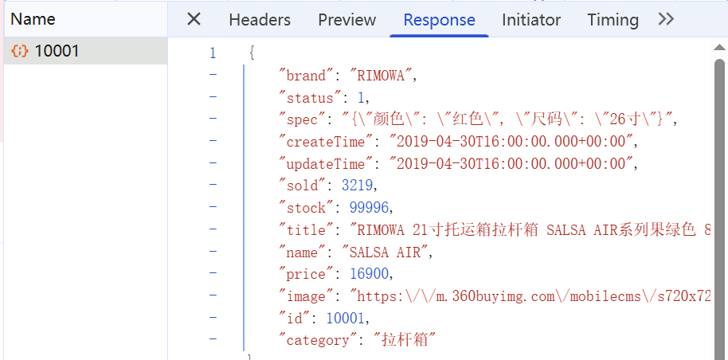Click the spec value with 红色
728x360 pixels.
pos(507,119)
